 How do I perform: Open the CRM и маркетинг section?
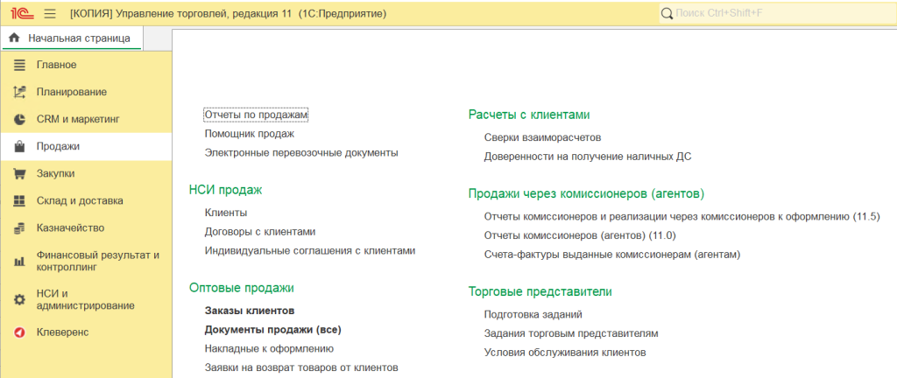tap(86, 119)
